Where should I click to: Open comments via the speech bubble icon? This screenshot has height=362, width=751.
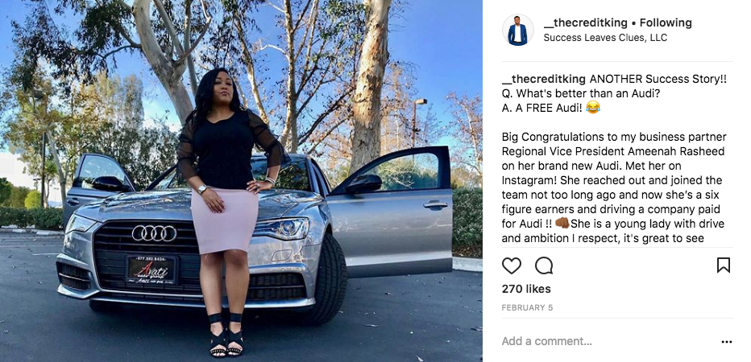pyautogui.click(x=544, y=265)
